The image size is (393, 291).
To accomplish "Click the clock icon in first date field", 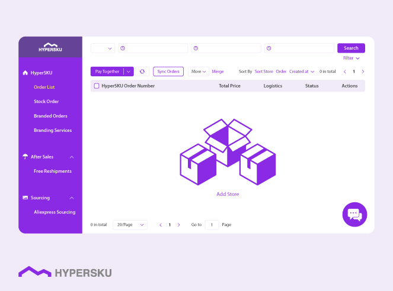I will [x=123, y=48].
